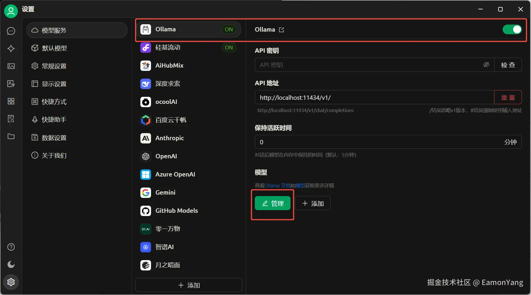Add a new provider with 添加 button
Screen dimensions: 531x295
[189, 285]
